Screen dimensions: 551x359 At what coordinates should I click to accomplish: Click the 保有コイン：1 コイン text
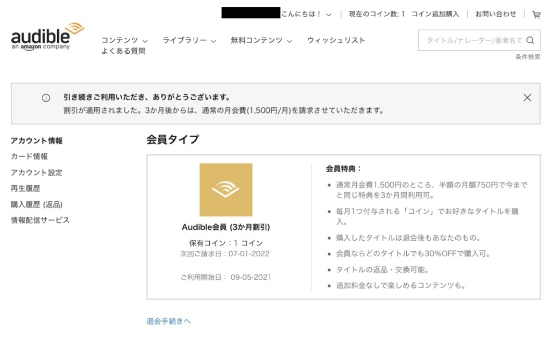coord(226,243)
